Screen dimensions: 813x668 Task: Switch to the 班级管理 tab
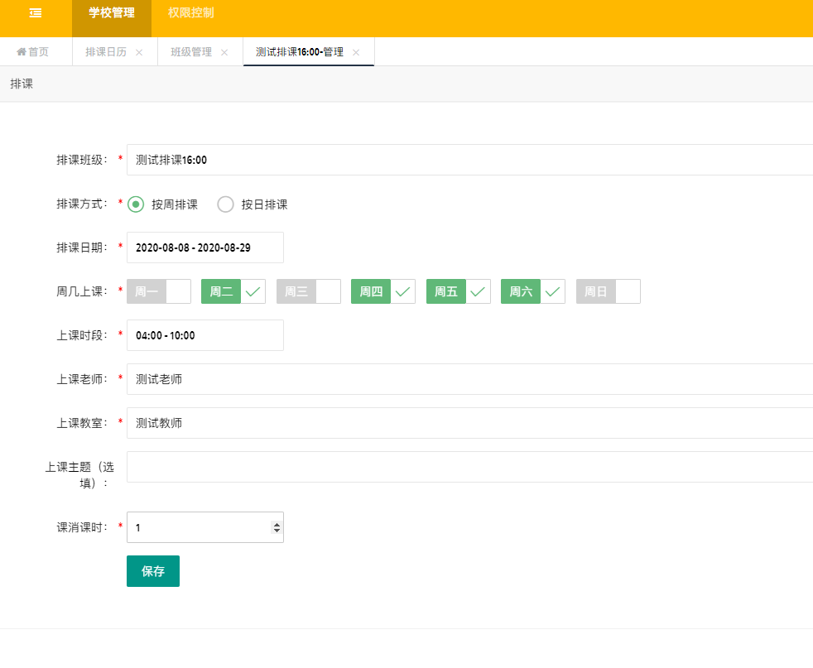pos(191,52)
